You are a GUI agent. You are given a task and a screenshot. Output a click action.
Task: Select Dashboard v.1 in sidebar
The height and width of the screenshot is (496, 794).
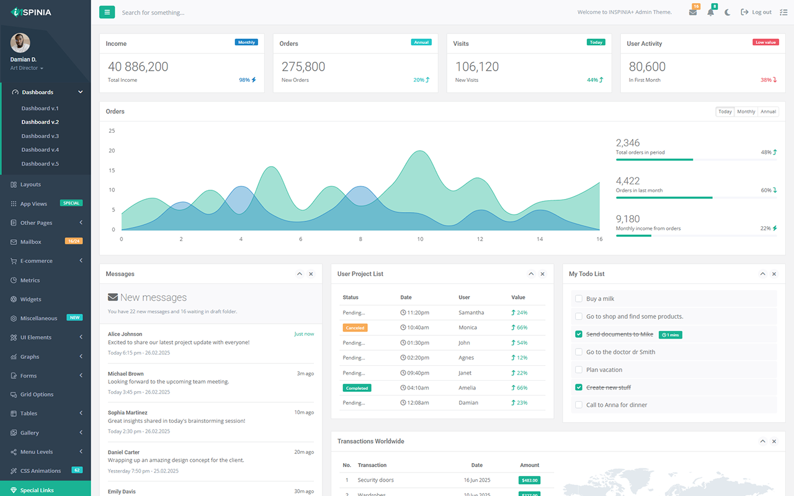click(40, 108)
